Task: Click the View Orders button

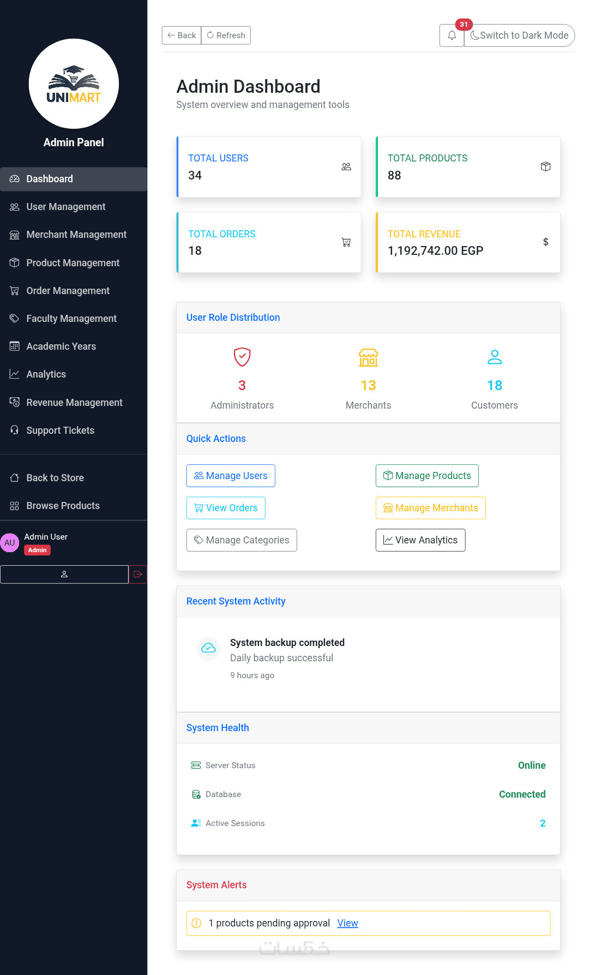Action: click(226, 508)
